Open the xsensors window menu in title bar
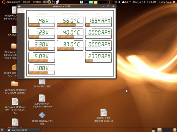The height and width of the screenshot is (132, 177). 19,6
